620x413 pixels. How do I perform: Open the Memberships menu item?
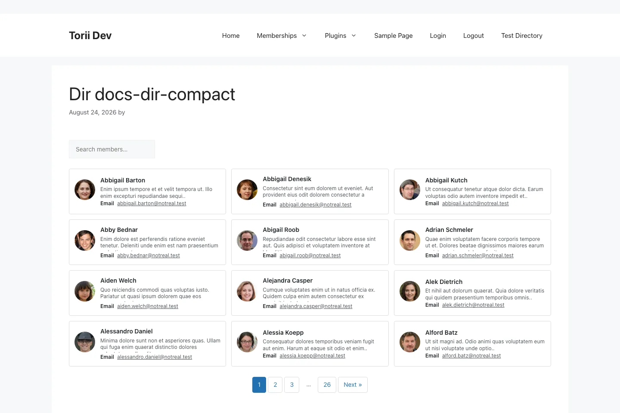coord(277,36)
